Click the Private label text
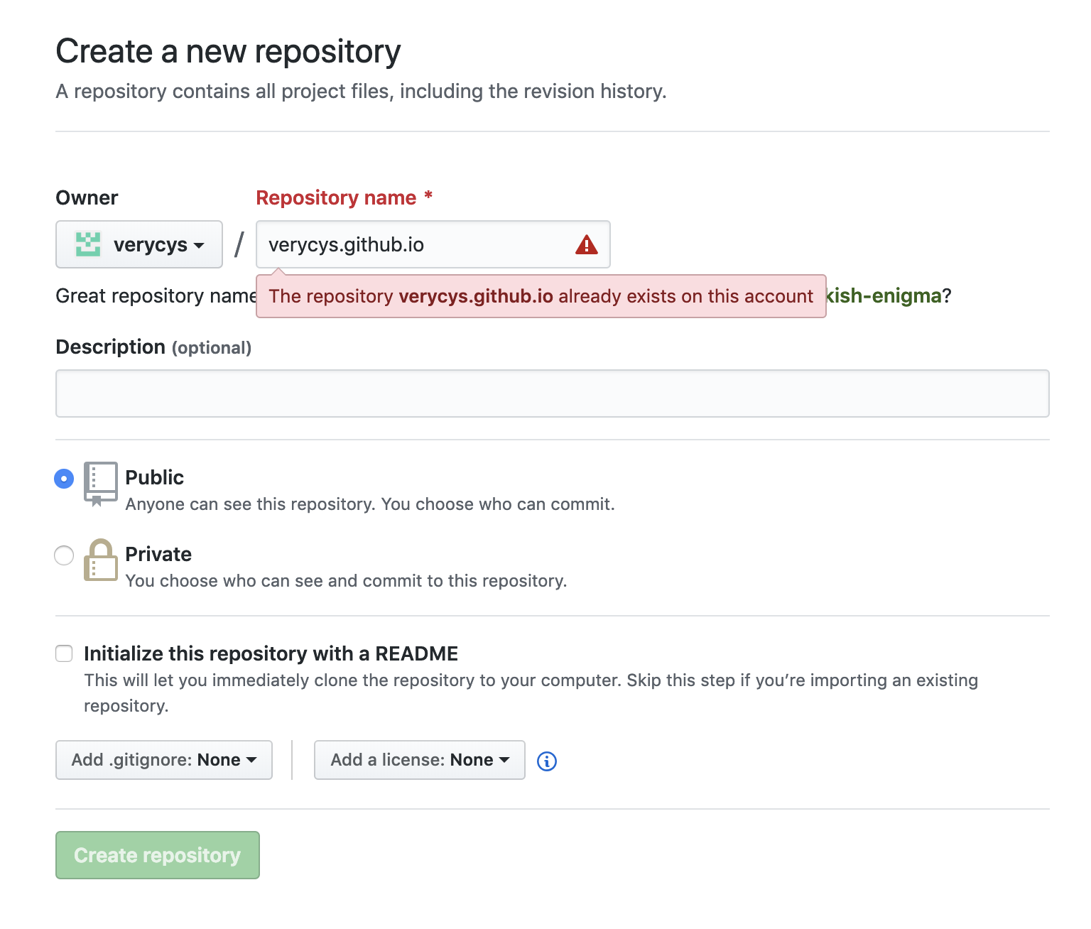The width and height of the screenshot is (1091, 929). tap(158, 554)
